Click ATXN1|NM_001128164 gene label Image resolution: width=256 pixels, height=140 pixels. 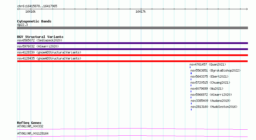pos(33,133)
